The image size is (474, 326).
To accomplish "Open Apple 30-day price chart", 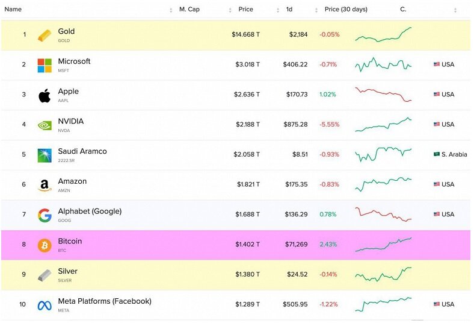I will tap(383, 95).
